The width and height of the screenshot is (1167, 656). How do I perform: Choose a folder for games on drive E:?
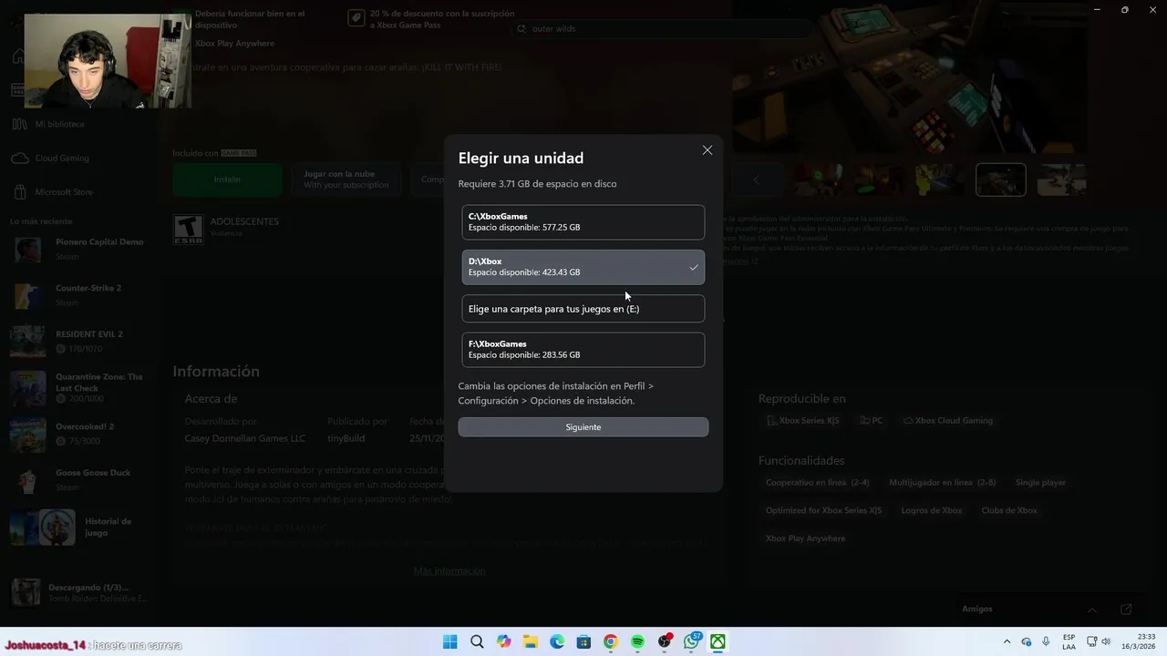pos(583,309)
